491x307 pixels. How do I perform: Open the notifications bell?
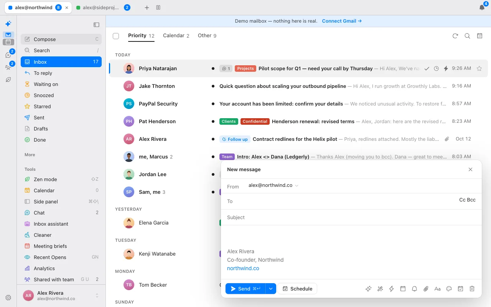(482, 8)
